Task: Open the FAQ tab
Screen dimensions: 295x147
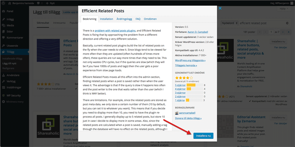Action: 138,19
